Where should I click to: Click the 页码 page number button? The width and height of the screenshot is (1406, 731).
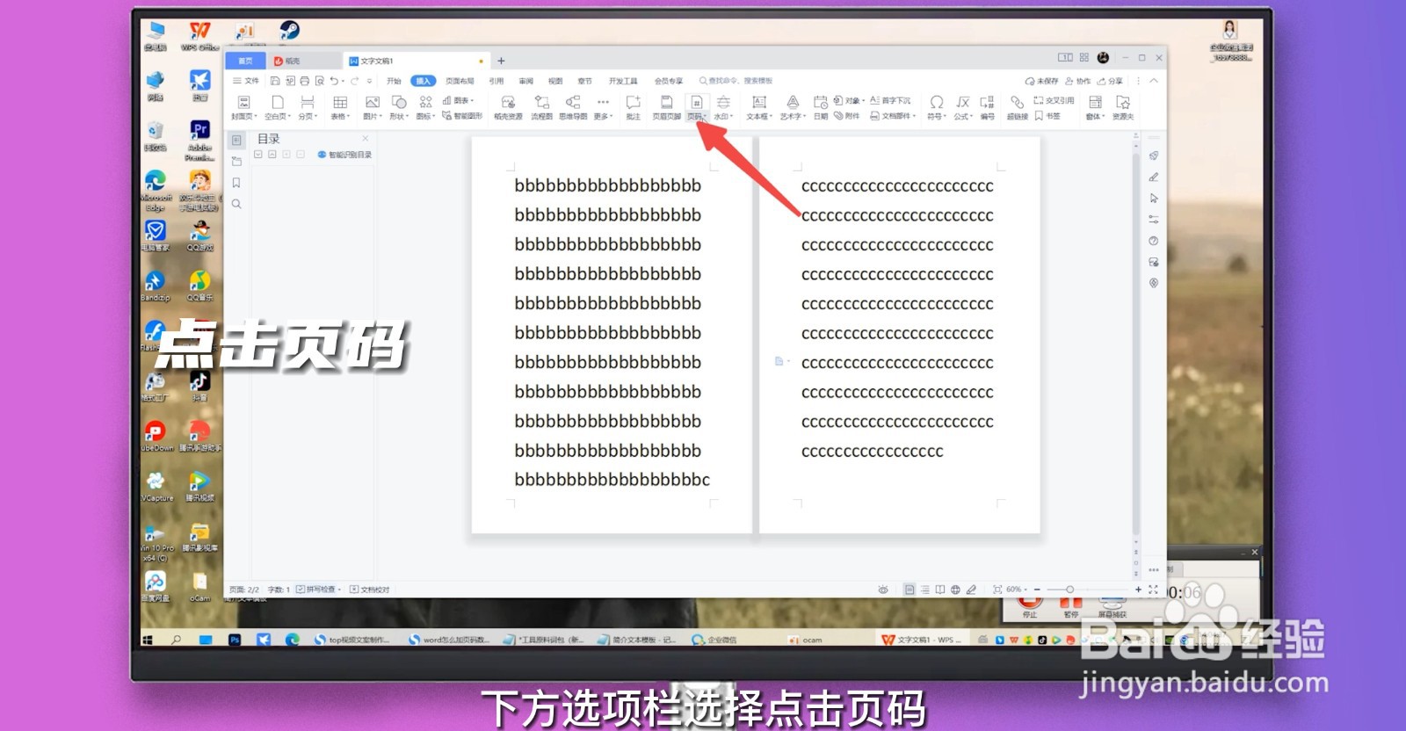696,107
